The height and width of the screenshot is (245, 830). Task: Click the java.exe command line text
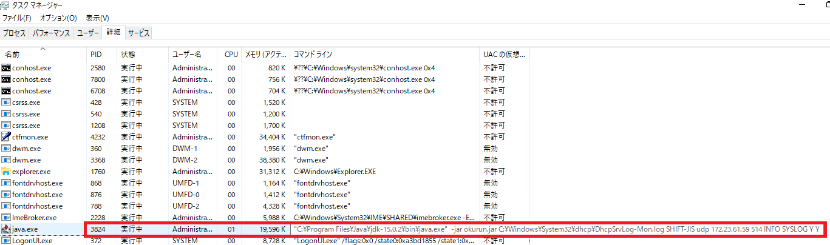tap(557, 229)
